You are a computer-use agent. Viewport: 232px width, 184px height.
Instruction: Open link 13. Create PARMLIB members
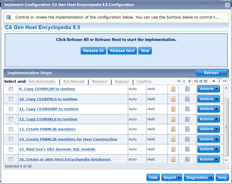(x=47, y=129)
